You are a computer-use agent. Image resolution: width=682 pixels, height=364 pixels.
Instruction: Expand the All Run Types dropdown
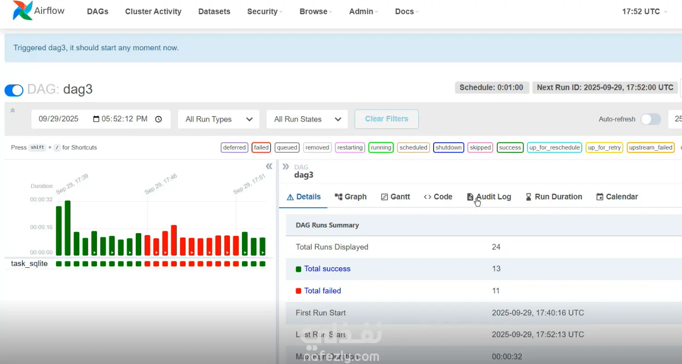pos(218,119)
